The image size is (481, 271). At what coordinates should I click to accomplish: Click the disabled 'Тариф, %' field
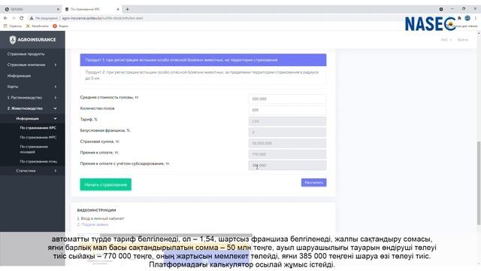(x=287, y=121)
